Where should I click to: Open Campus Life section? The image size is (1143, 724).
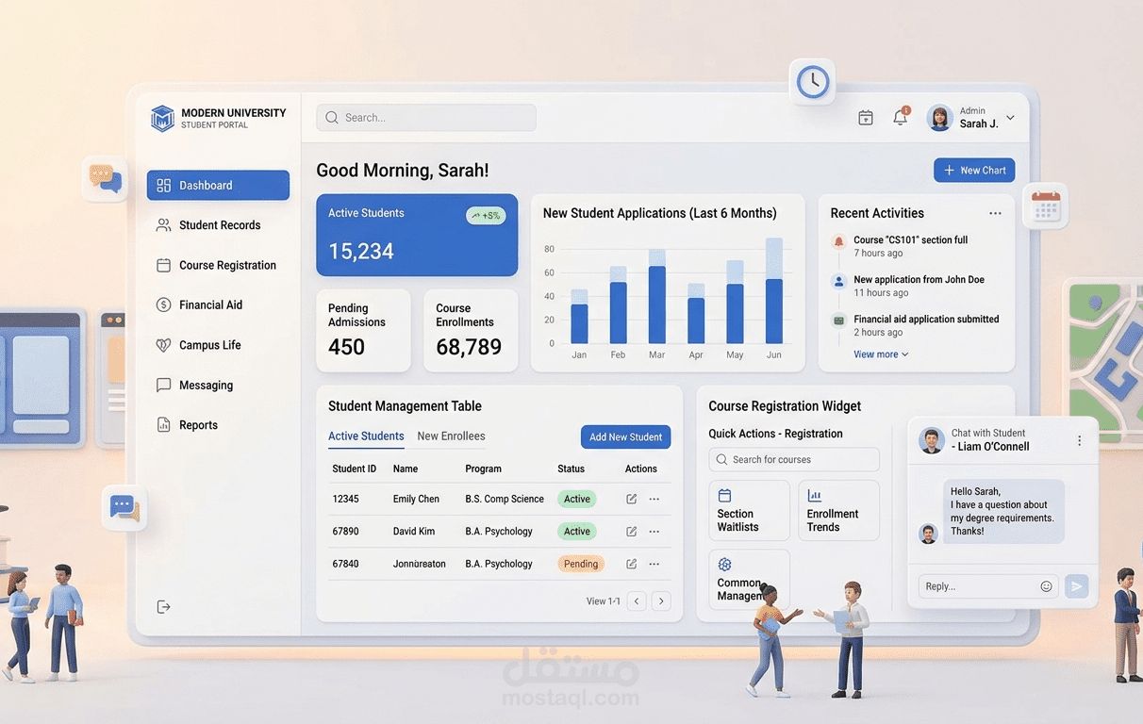click(x=218, y=345)
